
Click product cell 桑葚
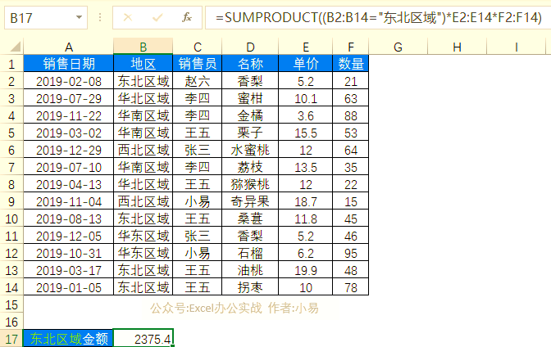coord(250,219)
